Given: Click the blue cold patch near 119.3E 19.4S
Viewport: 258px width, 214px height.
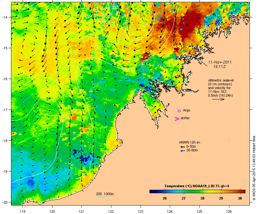Looking at the screenshot, I should click(x=31, y=183).
